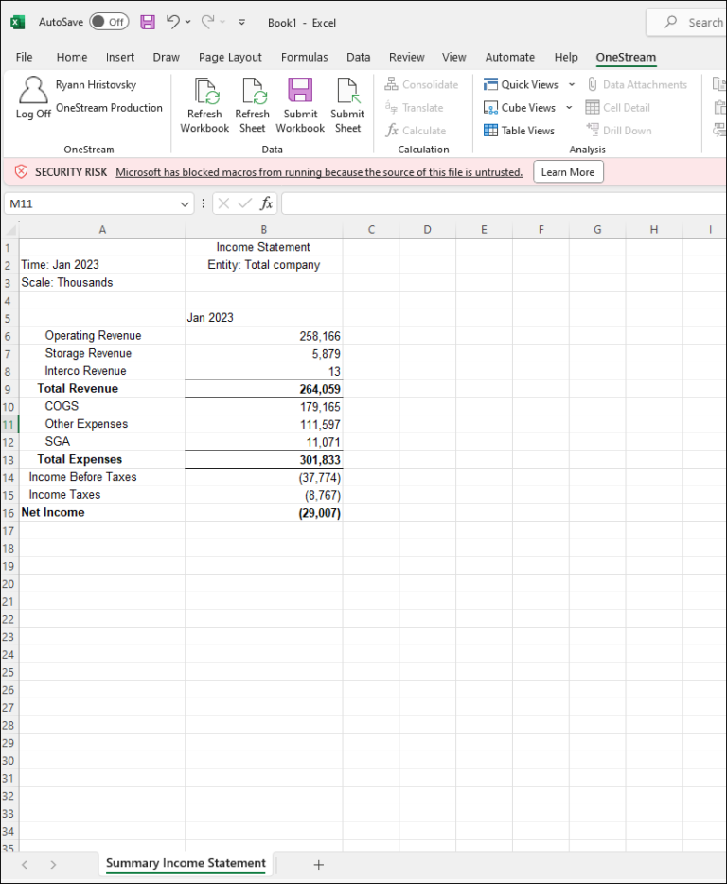
Task: Click the Log Off icon
Action: [33, 92]
